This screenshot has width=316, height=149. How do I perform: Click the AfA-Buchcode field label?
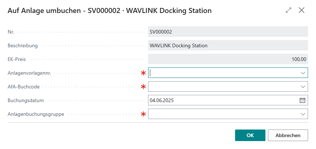[x=24, y=87]
